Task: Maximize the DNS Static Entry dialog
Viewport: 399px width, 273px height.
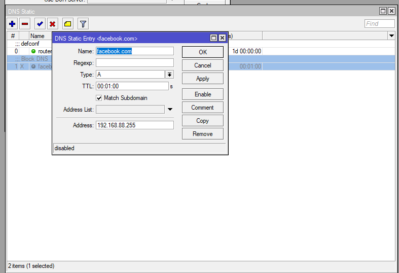Action: [213, 38]
